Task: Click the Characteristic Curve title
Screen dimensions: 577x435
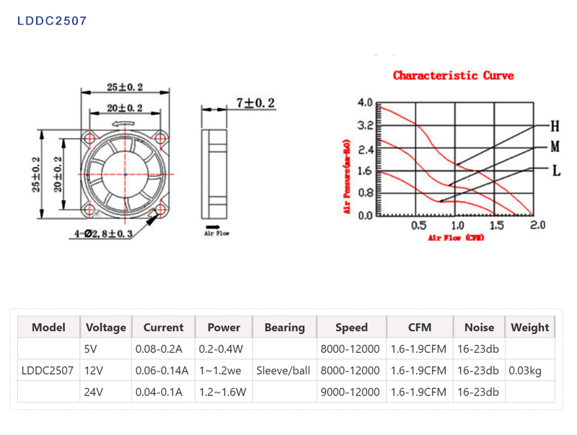Action: [x=453, y=75]
